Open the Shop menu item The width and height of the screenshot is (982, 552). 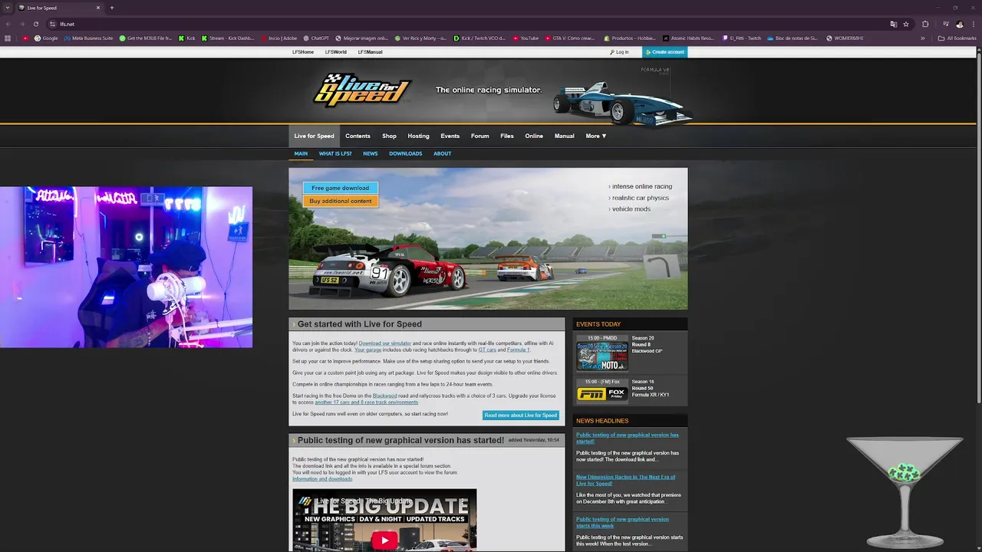pos(389,136)
